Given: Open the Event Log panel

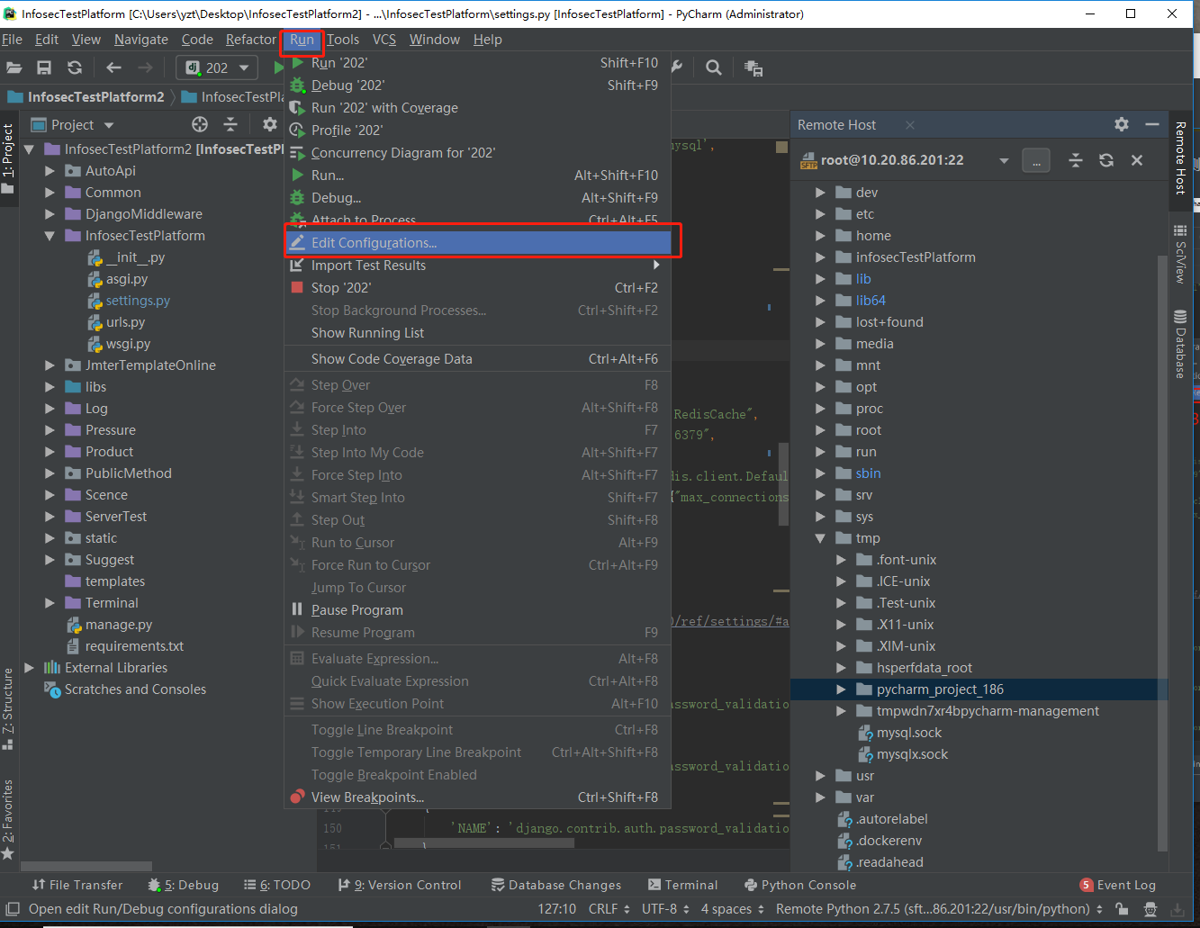Looking at the screenshot, I should (1117, 885).
